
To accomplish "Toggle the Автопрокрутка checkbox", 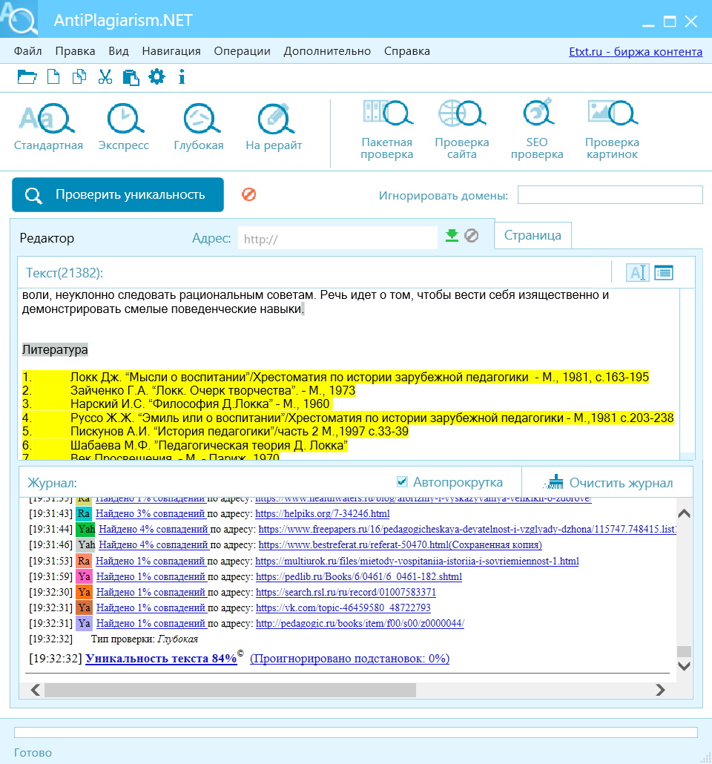I will (402, 482).
